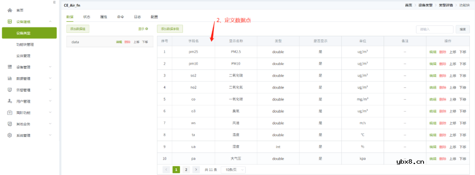Expand the 系统管理 menu
Image resolution: width=475 pixels, height=175 pixels.
(x=50, y=135)
